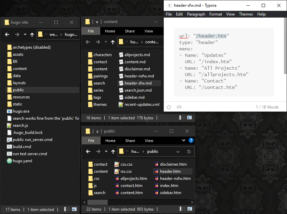
Task: Open the address bar history dropdown in public
Action: [x=178, y=151]
